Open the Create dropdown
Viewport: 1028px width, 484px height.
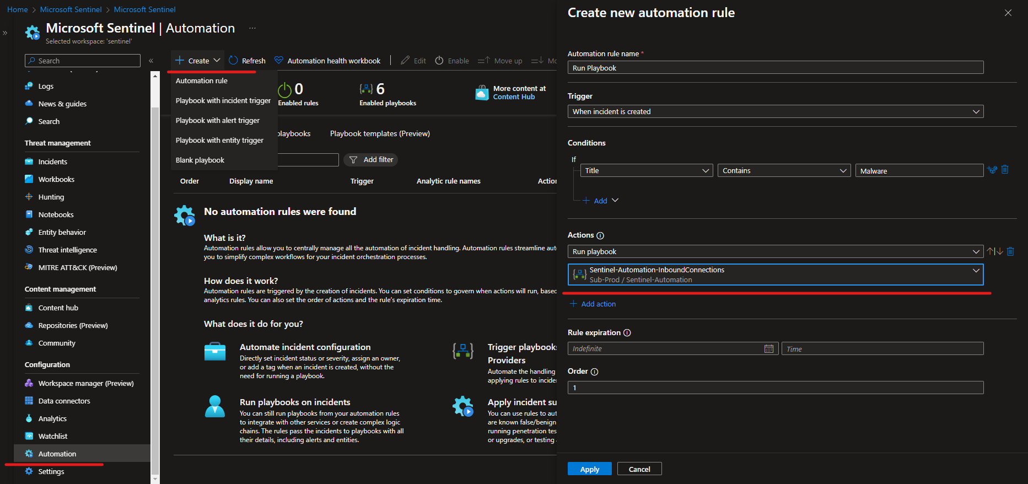198,61
